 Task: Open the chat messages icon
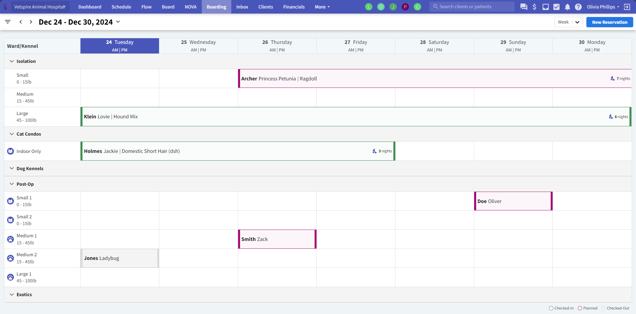[523, 7]
